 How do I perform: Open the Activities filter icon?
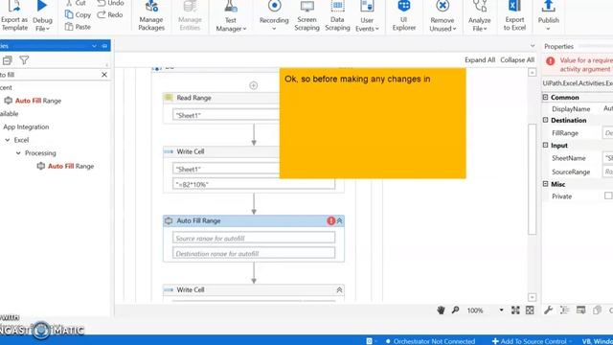coord(24,60)
